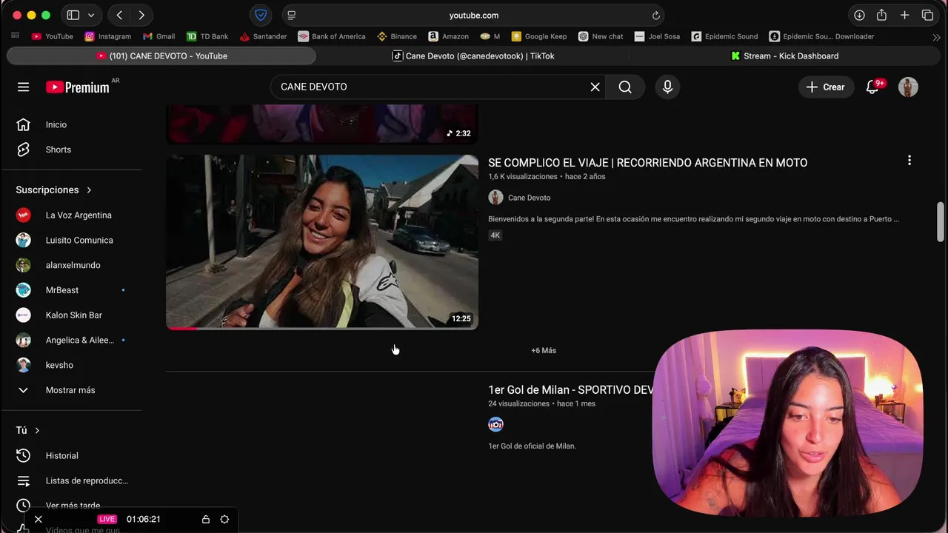This screenshot has width=948, height=533.
Task: Toggle the Safari sidebar
Action: 73,15
